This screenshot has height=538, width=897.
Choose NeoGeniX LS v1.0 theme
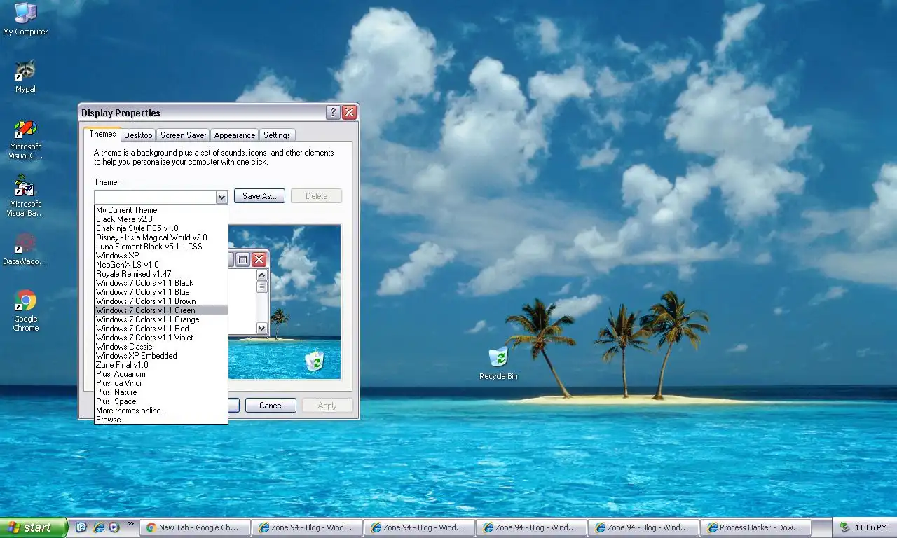(161, 265)
